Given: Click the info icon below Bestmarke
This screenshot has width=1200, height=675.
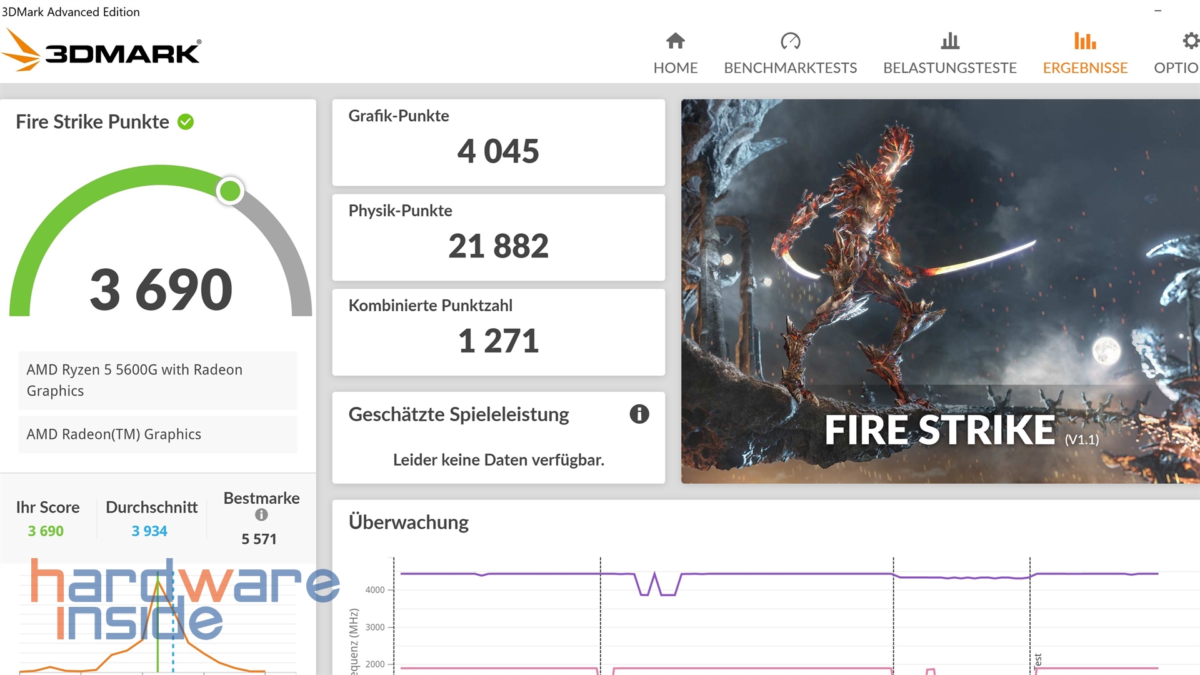Looking at the screenshot, I should (x=261, y=515).
